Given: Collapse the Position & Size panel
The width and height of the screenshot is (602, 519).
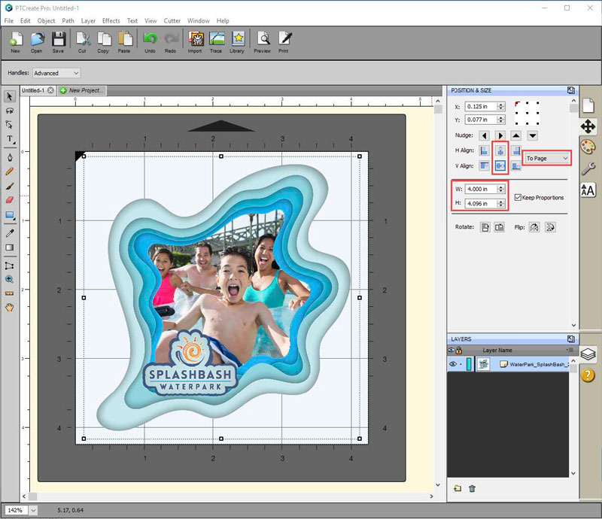Looking at the screenshot, I should click(x=570, y=90).
